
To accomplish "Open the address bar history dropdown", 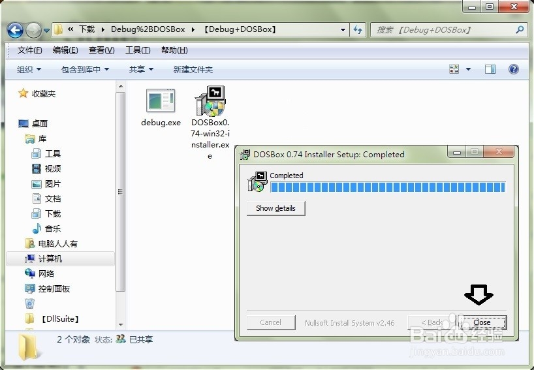I will (343, 30).
